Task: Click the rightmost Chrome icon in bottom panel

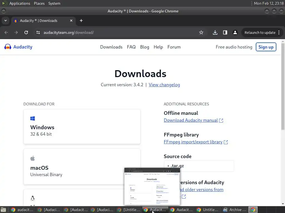Action: coord(253,210)
